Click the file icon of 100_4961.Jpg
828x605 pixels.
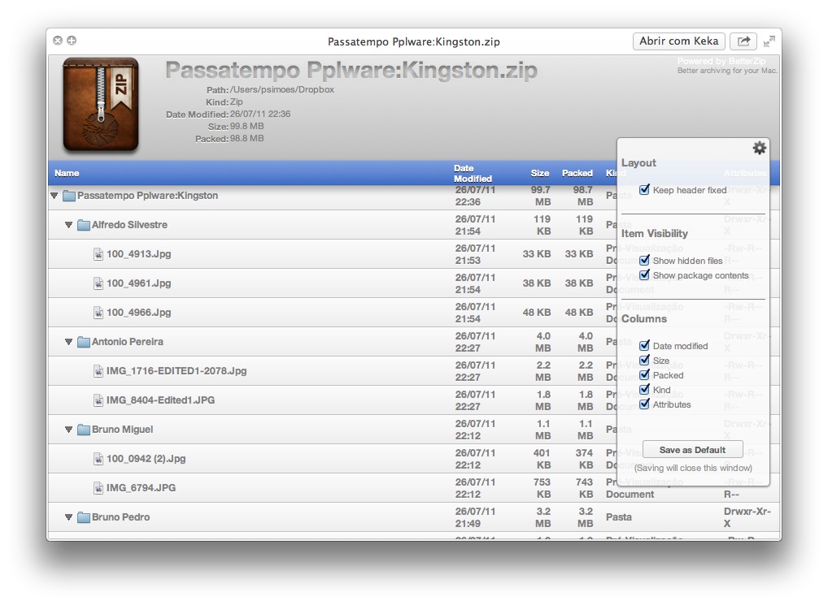coord(98,283)
